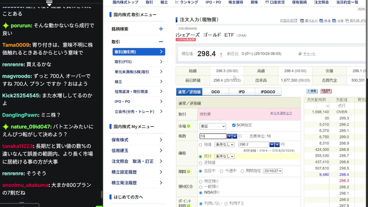Click the 取引所・PTS window icon

click(347, 21)
